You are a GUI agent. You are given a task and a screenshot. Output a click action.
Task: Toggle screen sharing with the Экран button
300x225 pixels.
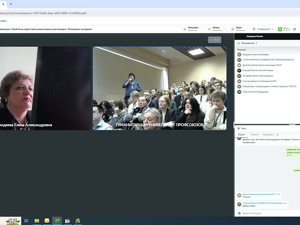click(x=239, y=29)
